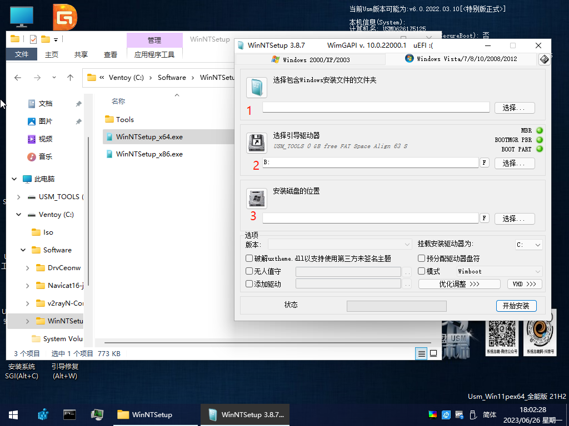569x426 pixels.
Task: Enable the uxtheme.dll patch checkbox
Action: click(249, 258)
